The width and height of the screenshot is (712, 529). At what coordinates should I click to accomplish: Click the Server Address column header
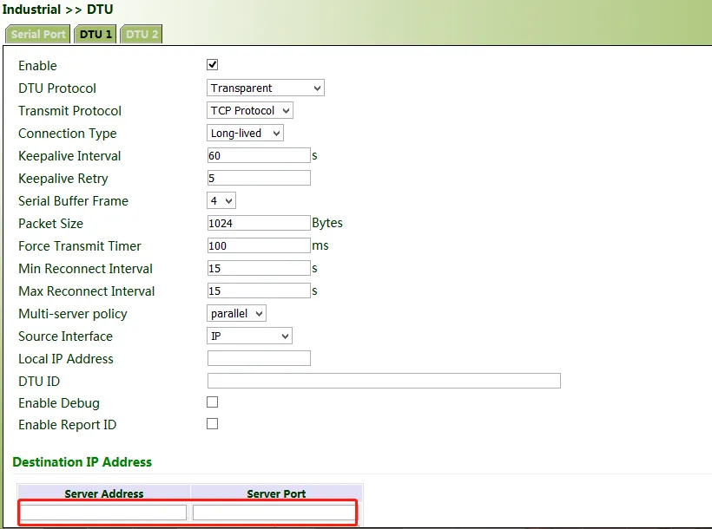pyautogui.click(x=104, y=493)
